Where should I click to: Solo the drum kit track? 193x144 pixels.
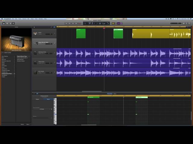tap(41, 34)
